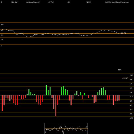134x134 pixels.
Task: Click the RSI value label 48.18
Action: 123,33
